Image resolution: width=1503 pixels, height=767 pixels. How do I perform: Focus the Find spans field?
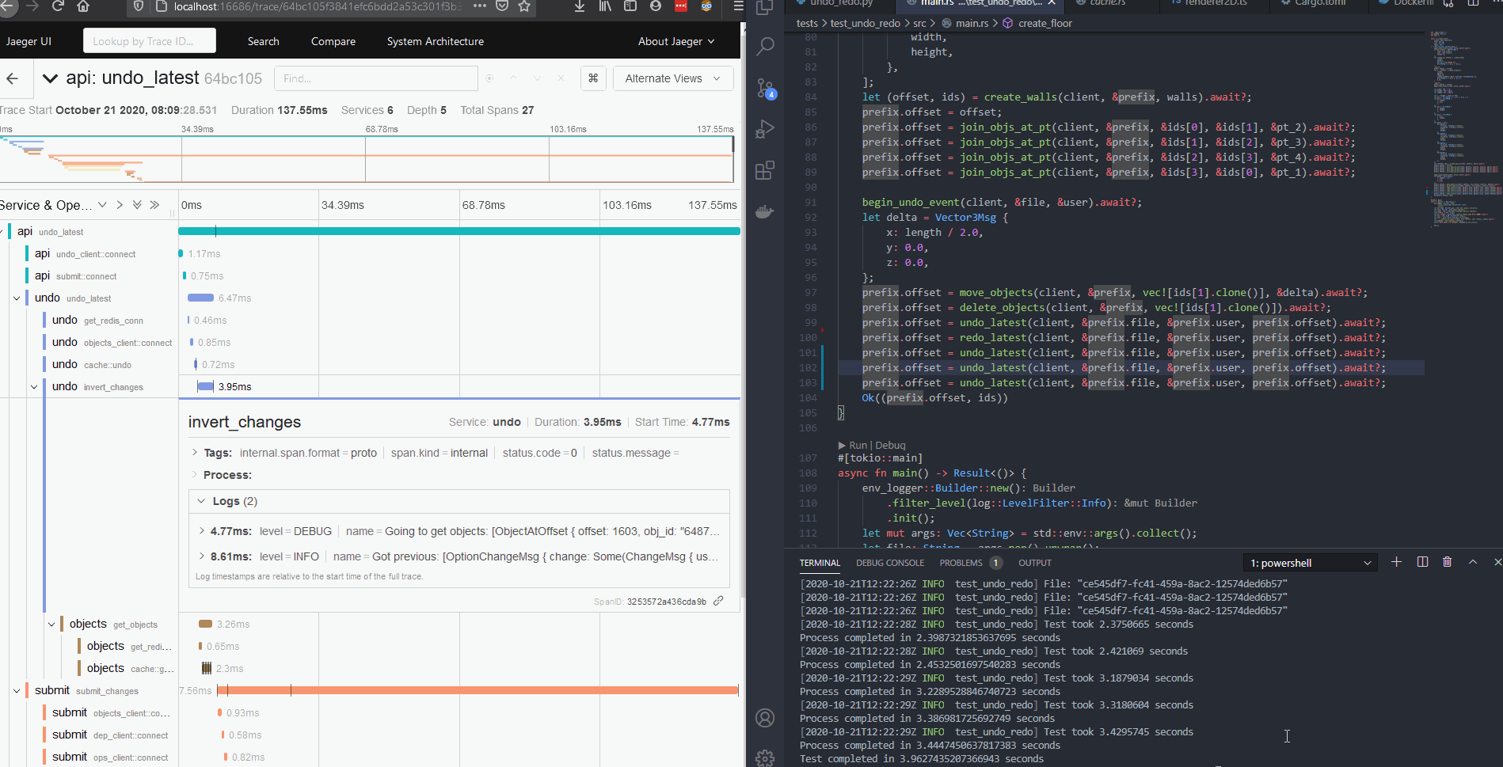376,78
